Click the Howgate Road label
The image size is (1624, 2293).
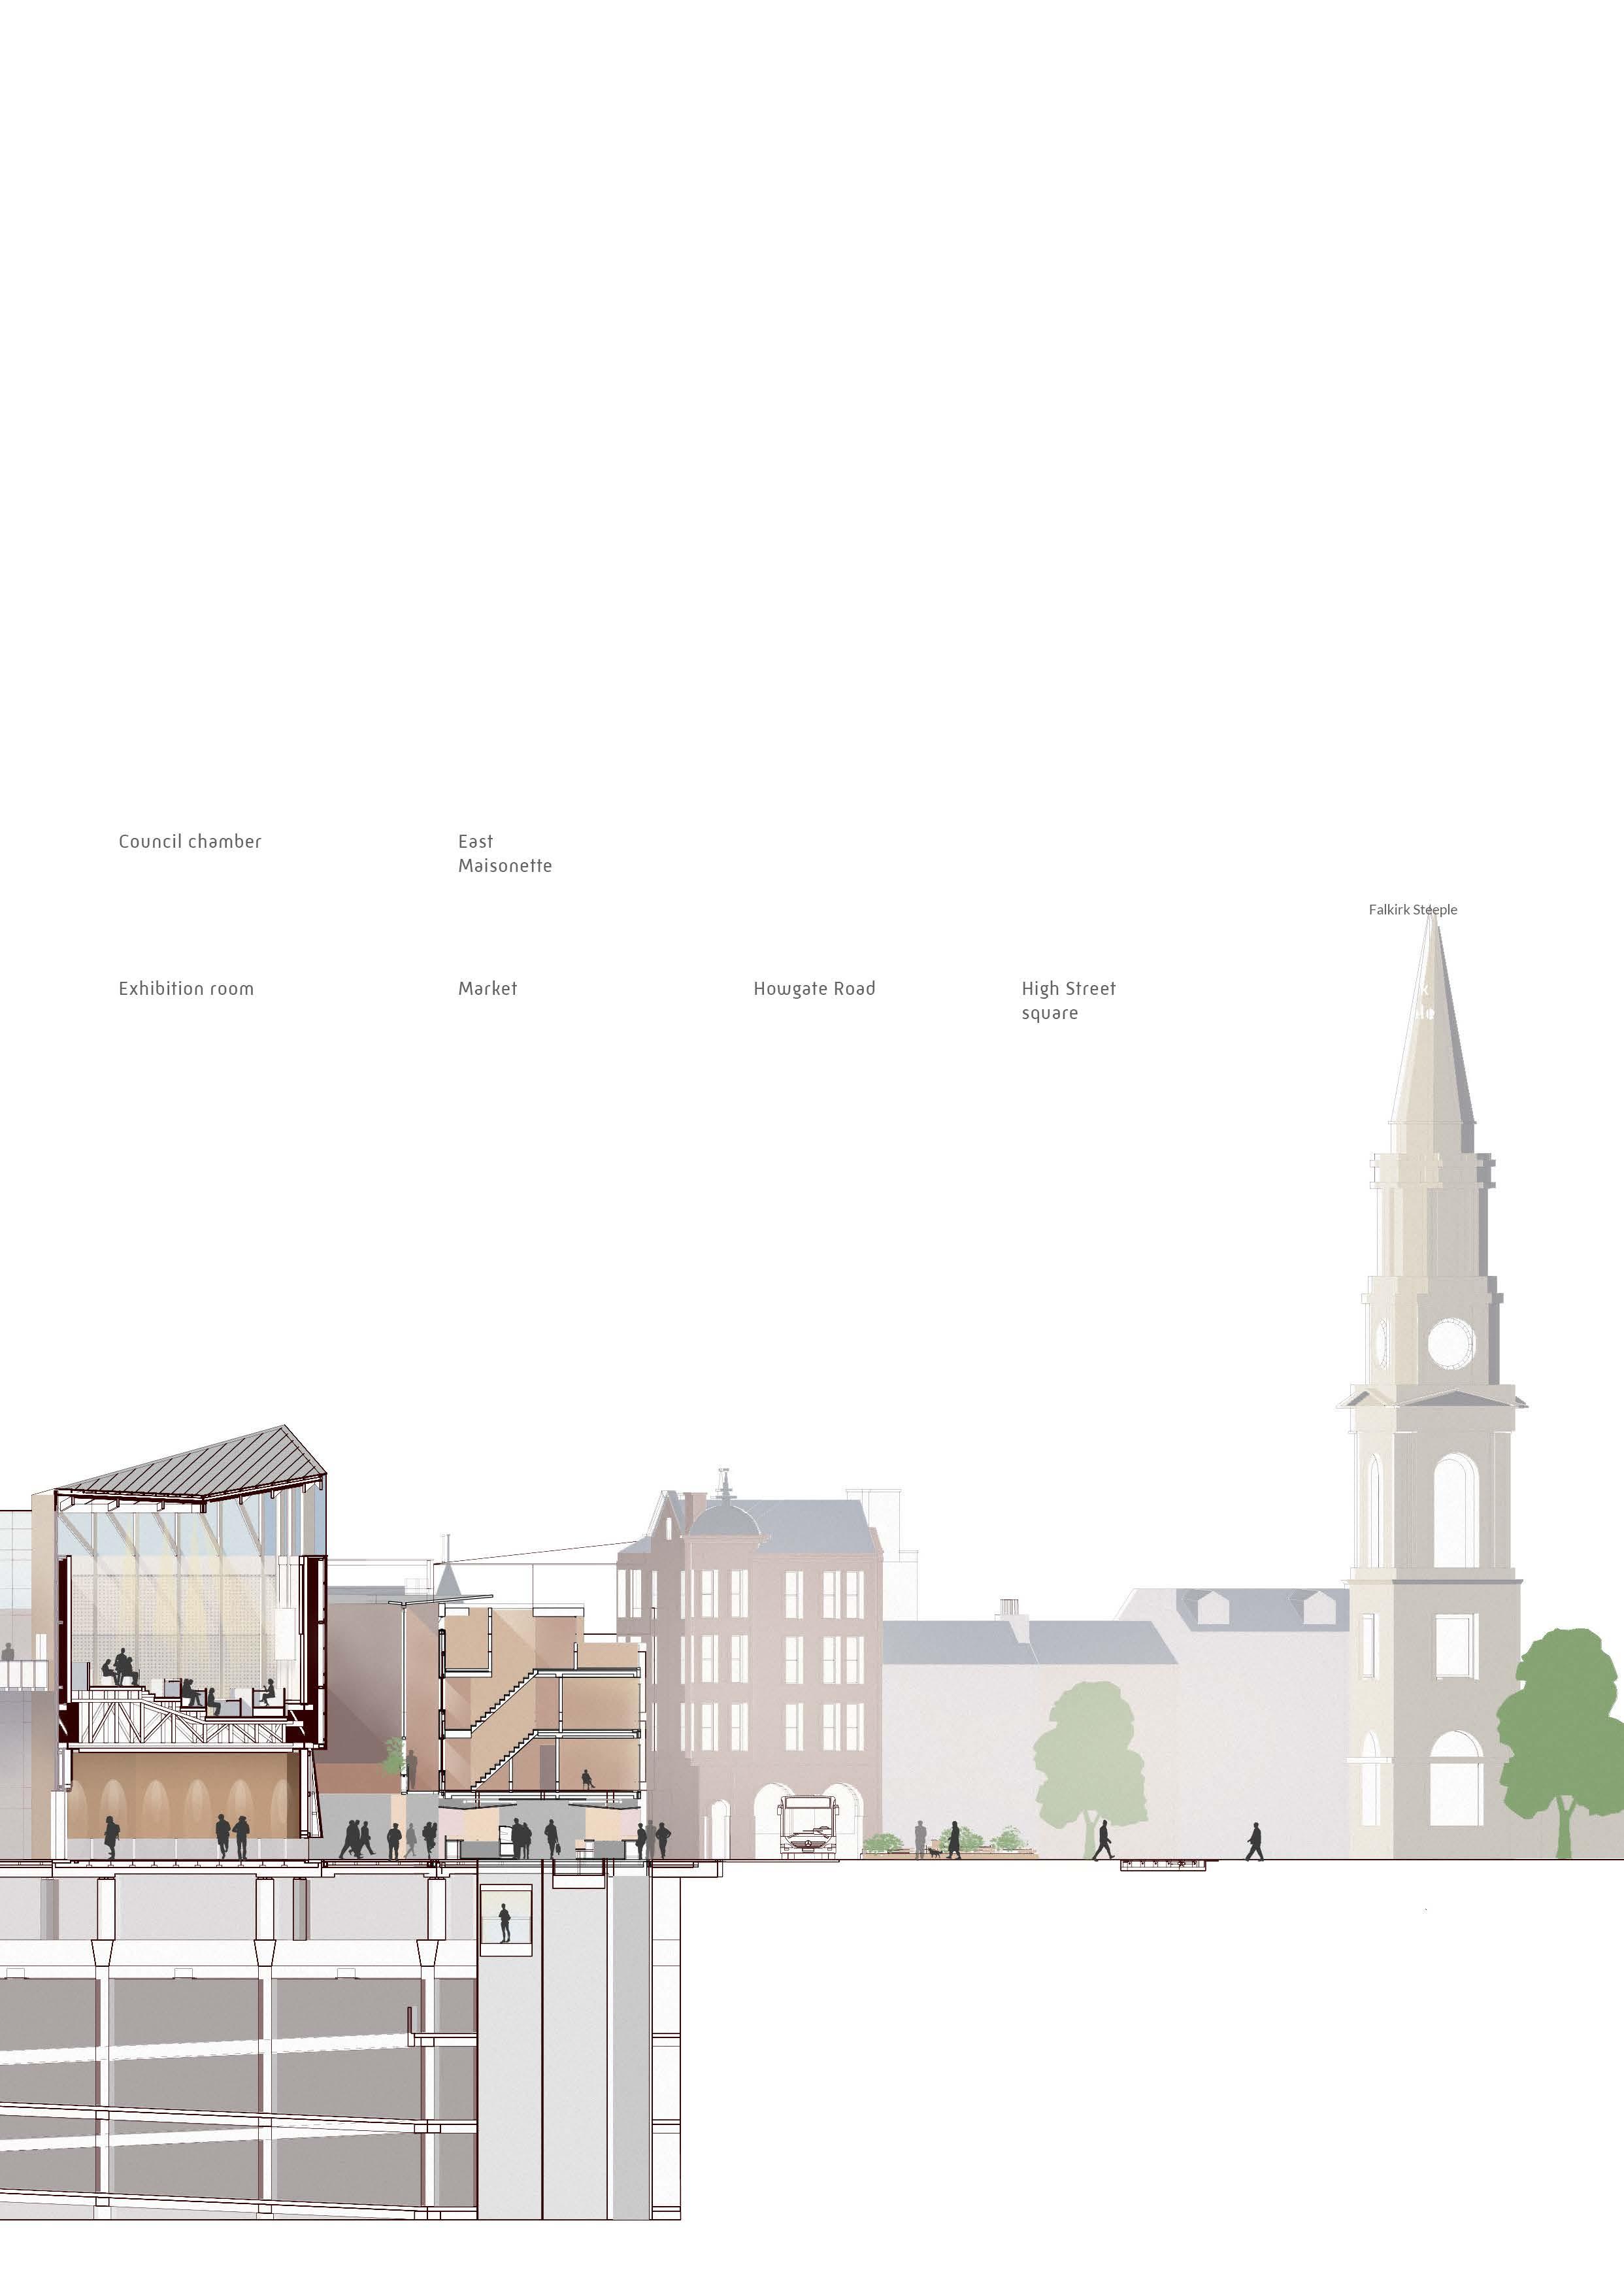[x=814, y=989]
